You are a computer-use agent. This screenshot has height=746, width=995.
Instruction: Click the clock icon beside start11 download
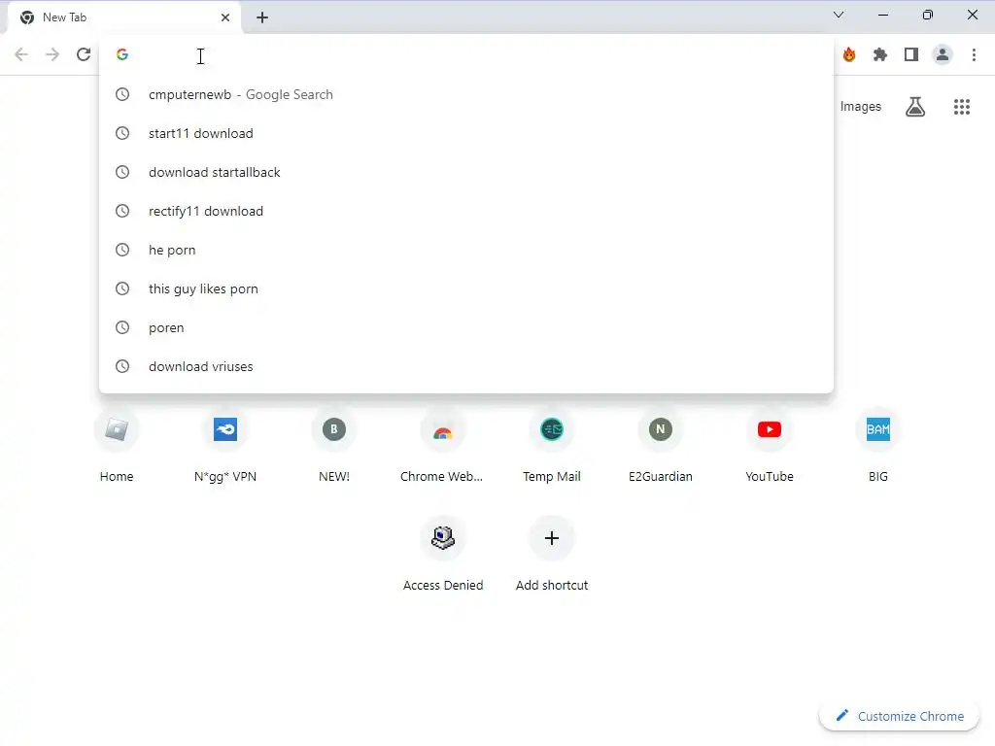[122, 133]
